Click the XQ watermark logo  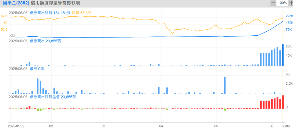[x=12, y=35]
